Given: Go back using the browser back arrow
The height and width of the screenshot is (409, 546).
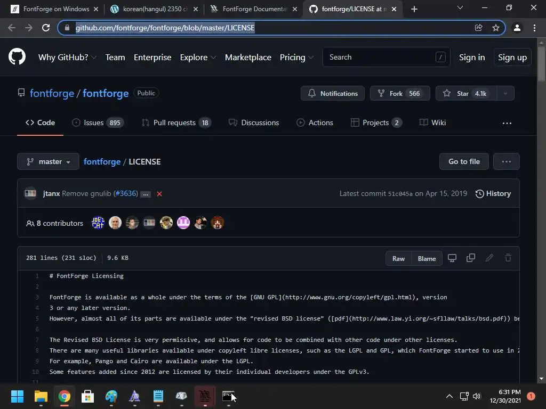Looking at the screenshot, I should (x=12, y=28).
